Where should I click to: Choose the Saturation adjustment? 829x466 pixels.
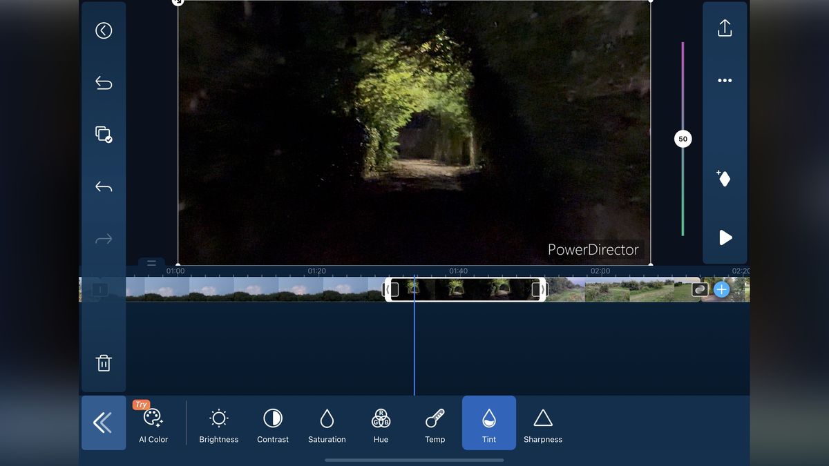(x=327, y=426)
